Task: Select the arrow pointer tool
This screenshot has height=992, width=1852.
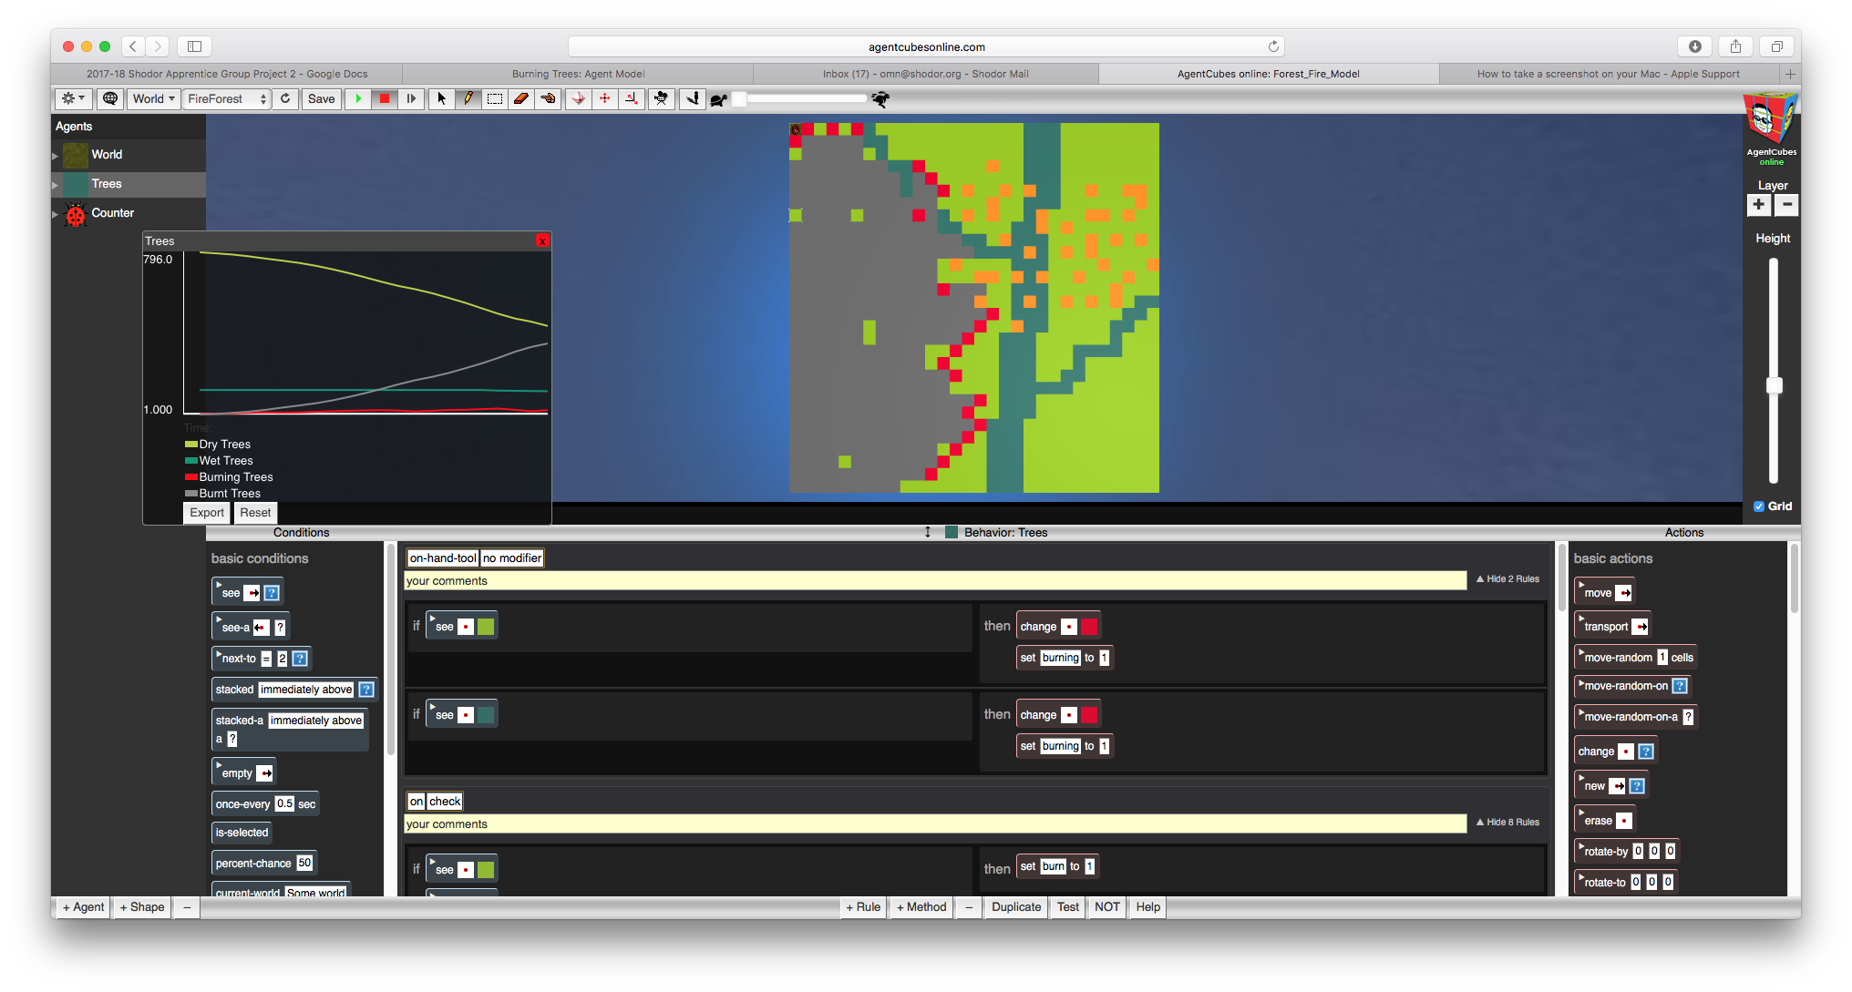Action: [x=441, y=98]
